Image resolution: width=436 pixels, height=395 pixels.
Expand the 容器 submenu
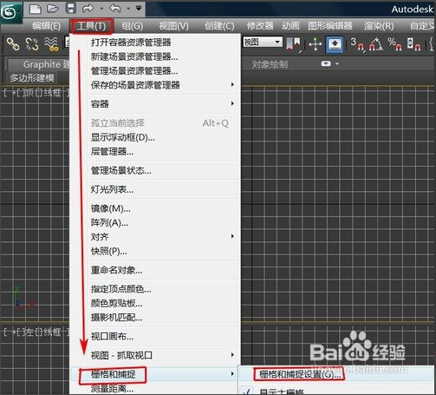click(155, 104)
